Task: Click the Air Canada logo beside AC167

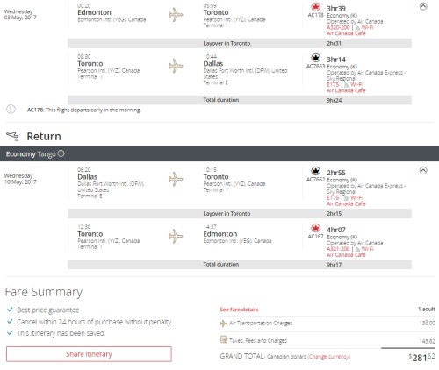Action: [315, 228]
